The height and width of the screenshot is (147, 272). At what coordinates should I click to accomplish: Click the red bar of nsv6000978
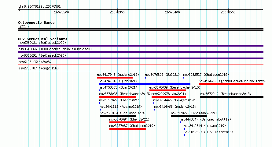[169, 97]
